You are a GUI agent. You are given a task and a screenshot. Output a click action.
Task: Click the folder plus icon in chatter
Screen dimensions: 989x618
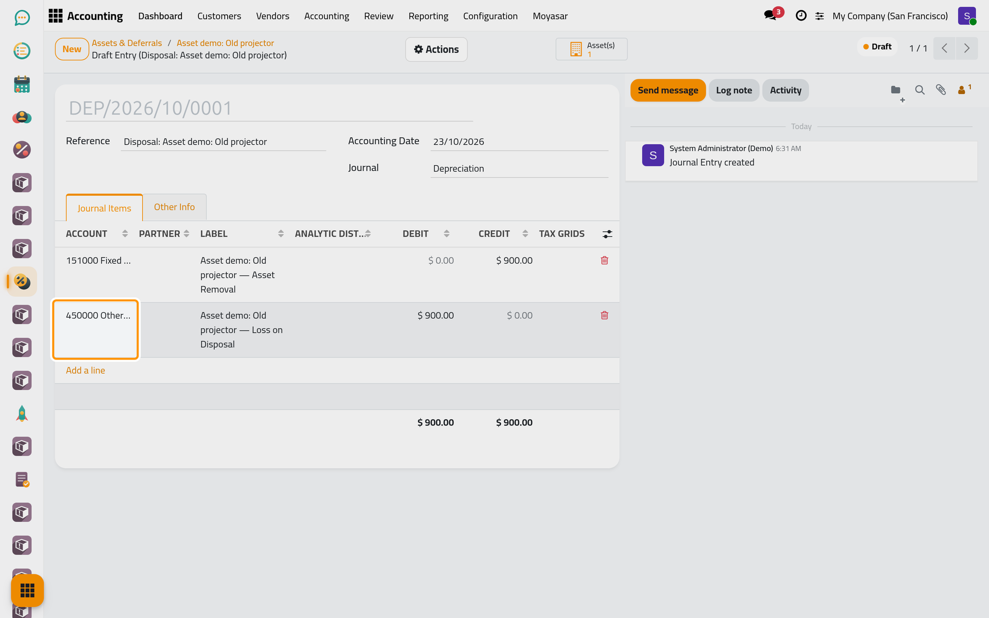click(x=897, y=92)
